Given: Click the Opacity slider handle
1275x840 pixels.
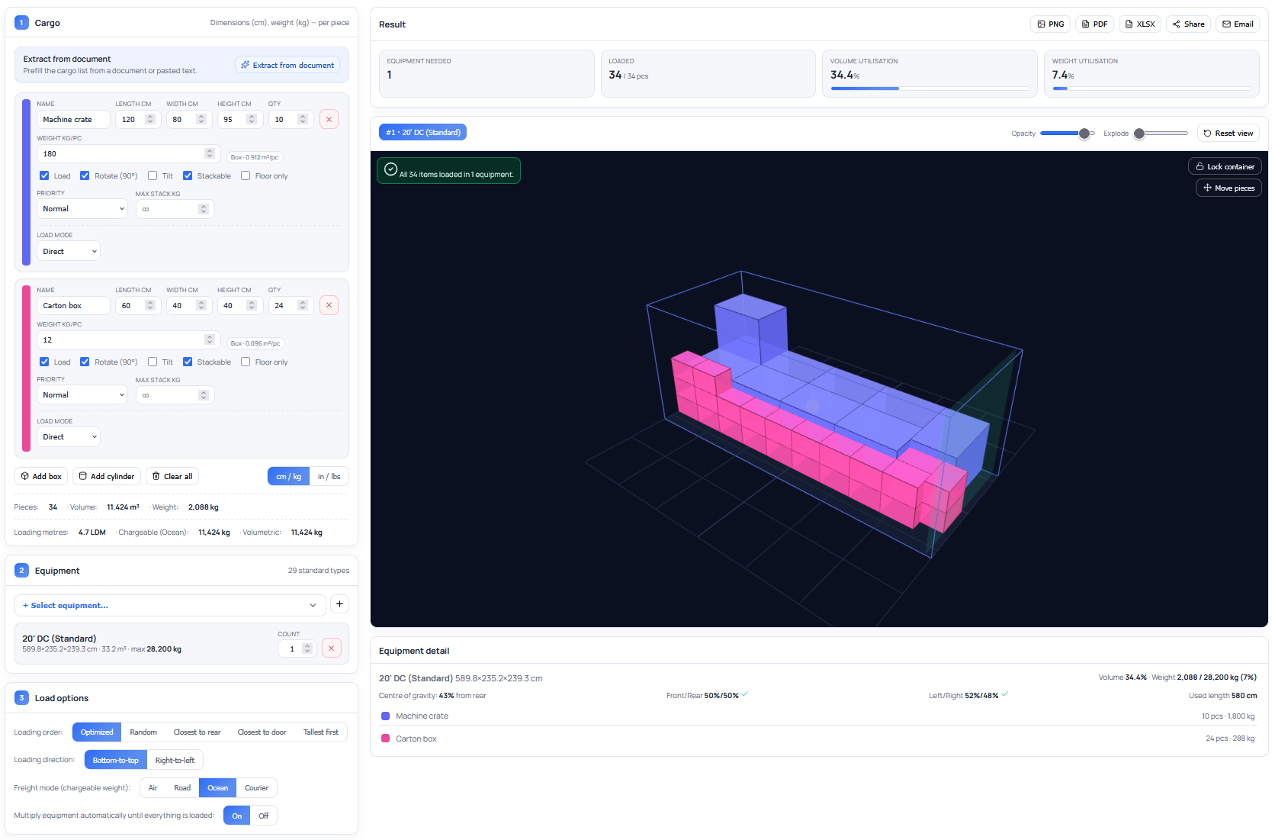Looking at the screenshot, I should coord(1084,134).
